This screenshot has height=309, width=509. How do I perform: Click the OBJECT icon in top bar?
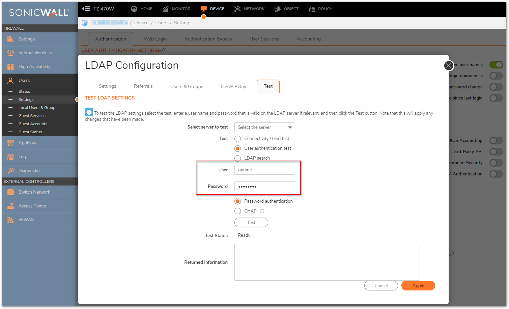(x=278, y=9)
